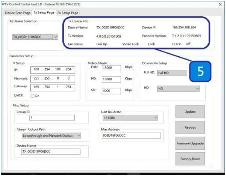The height and width of the screenshot is (176, 226).
Task: Click the Lan Status value Link Up
Action: pyautogui.click(x=102, y=44)
